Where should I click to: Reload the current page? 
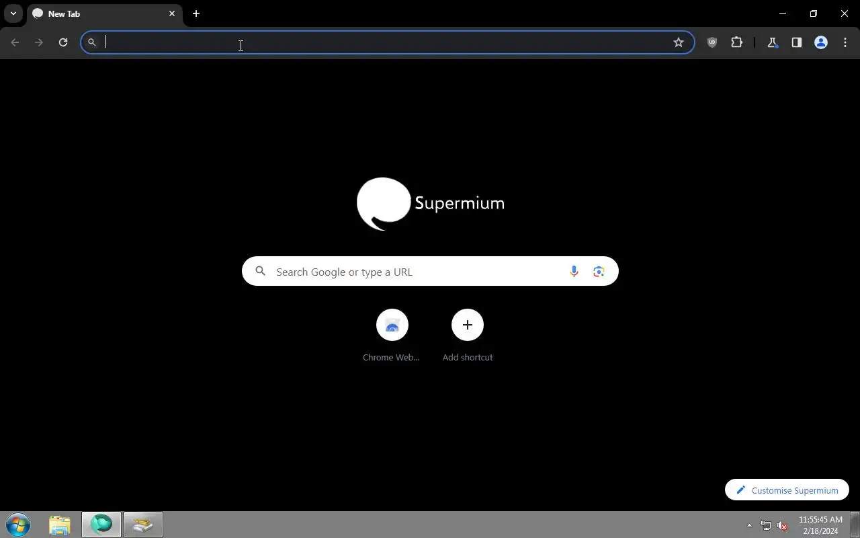point(63,42)
